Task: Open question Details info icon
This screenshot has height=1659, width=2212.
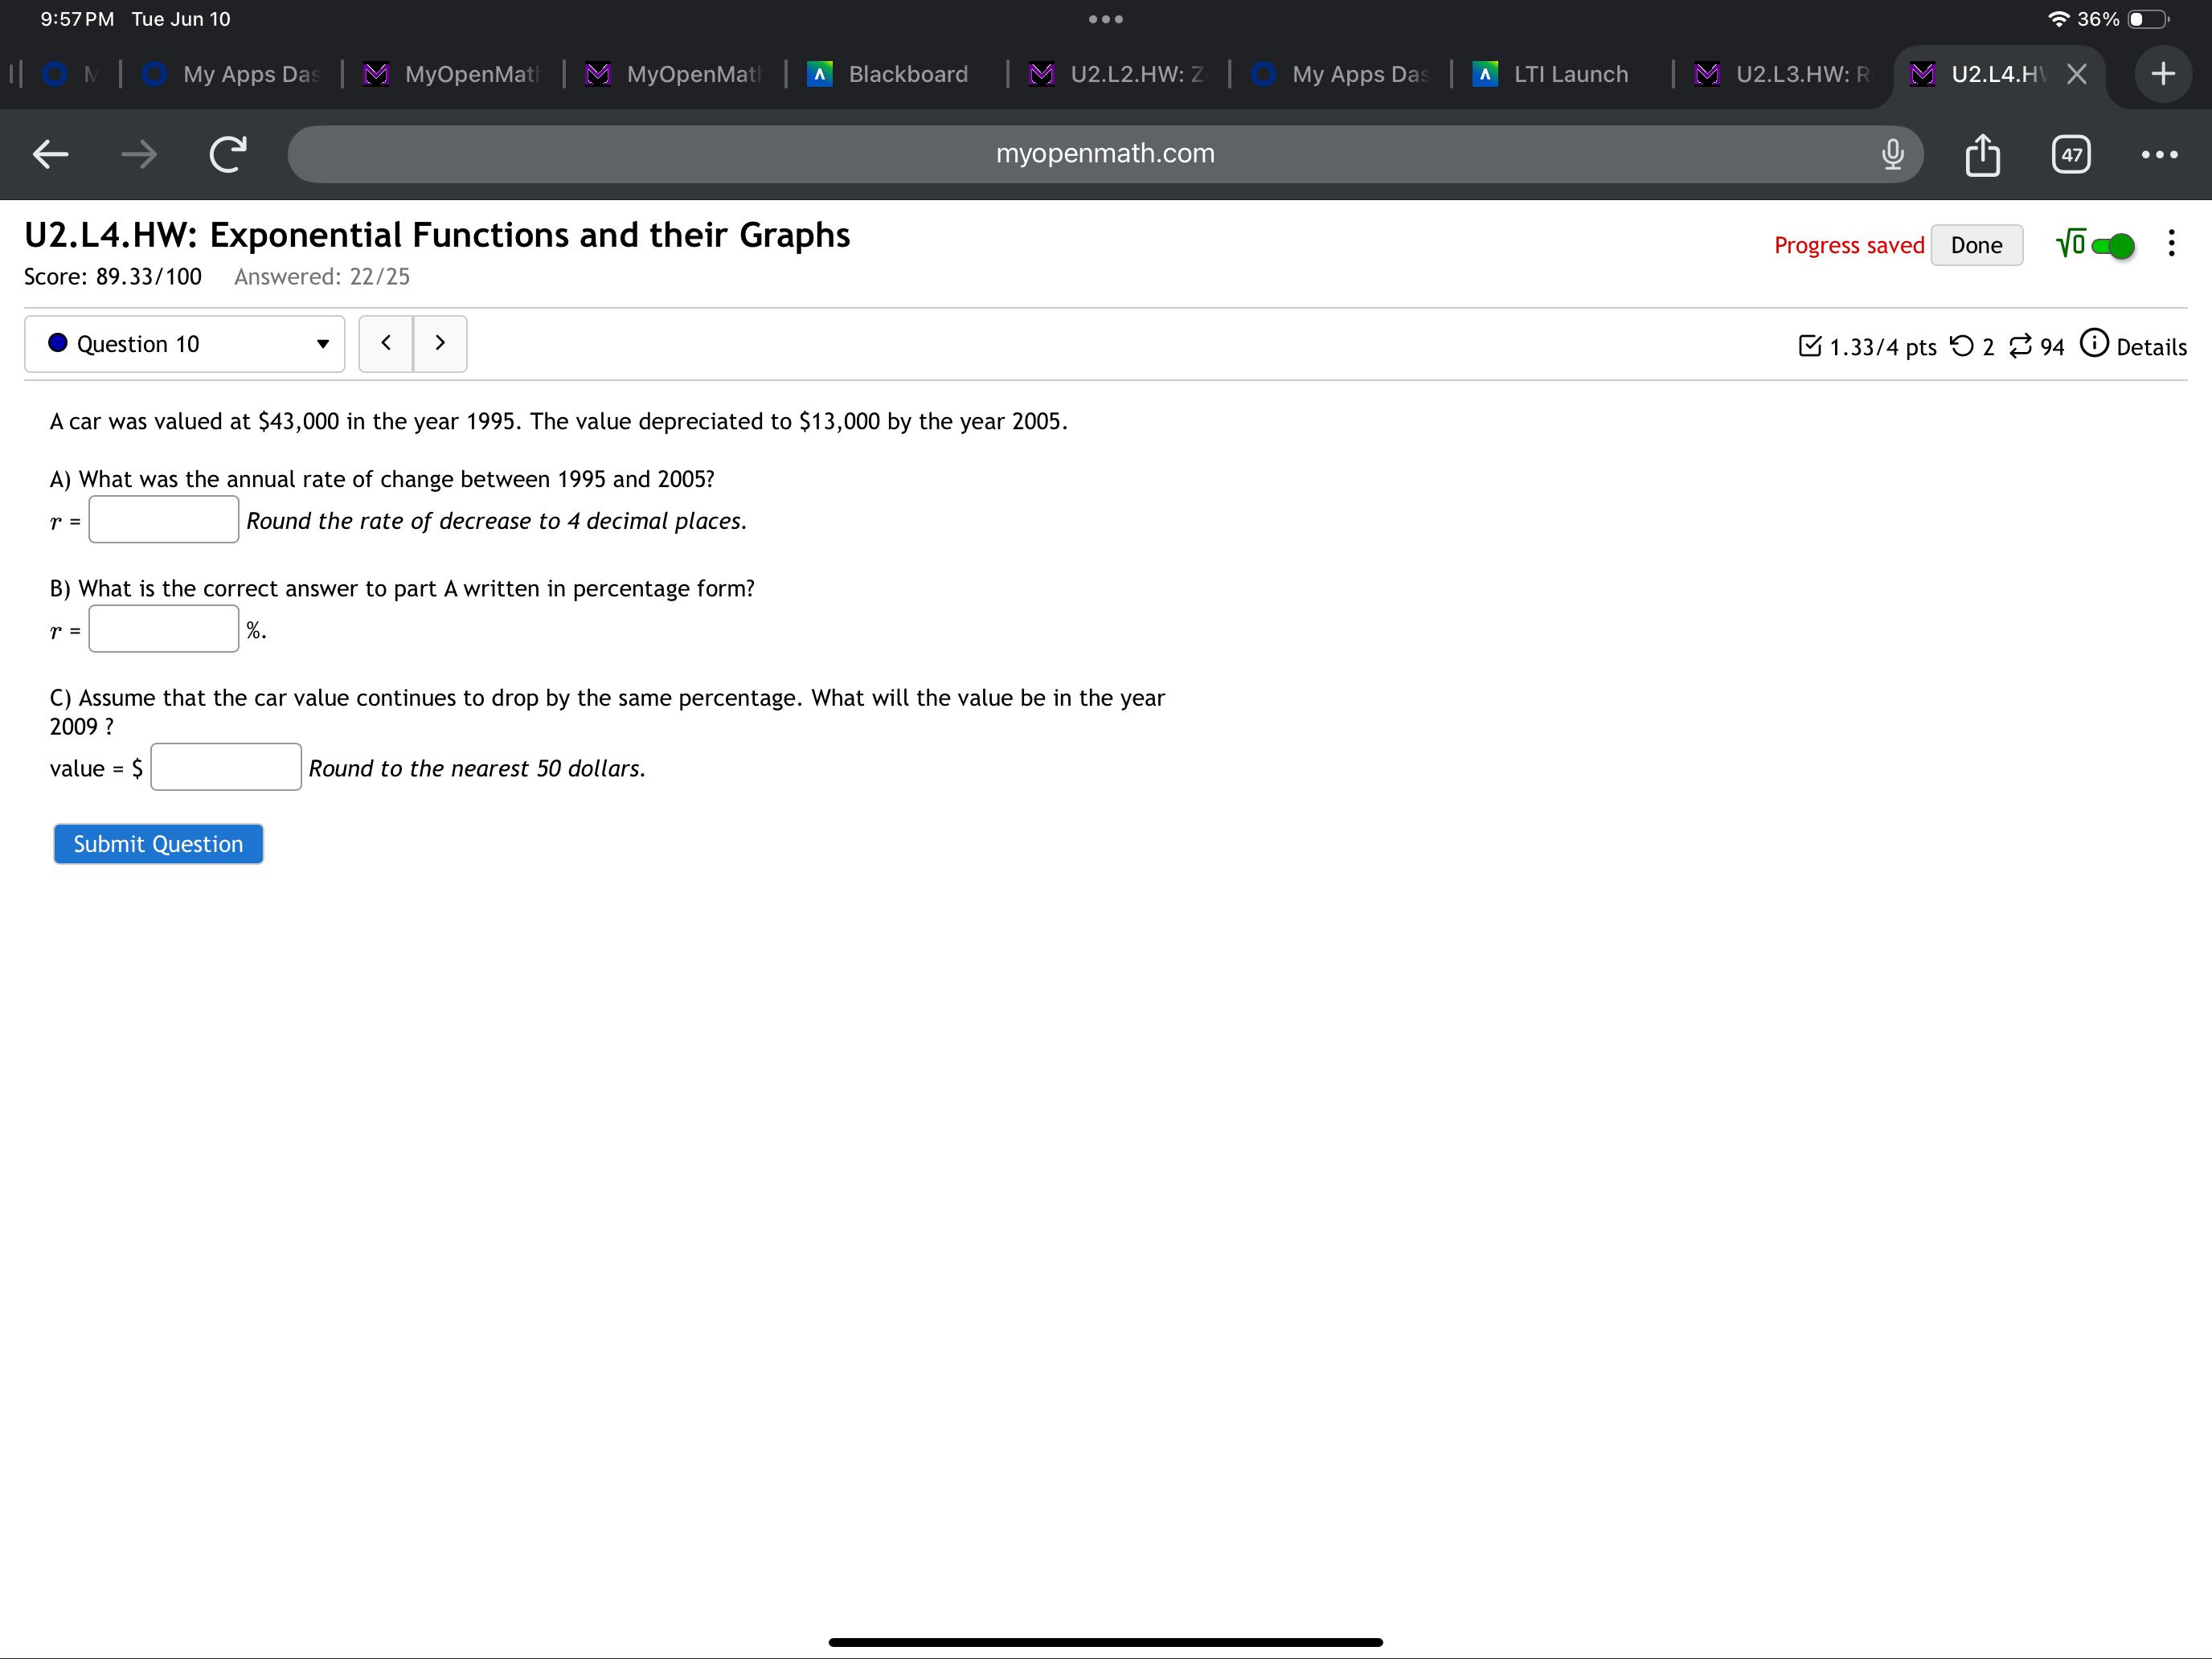Action: coord(2094,344)
